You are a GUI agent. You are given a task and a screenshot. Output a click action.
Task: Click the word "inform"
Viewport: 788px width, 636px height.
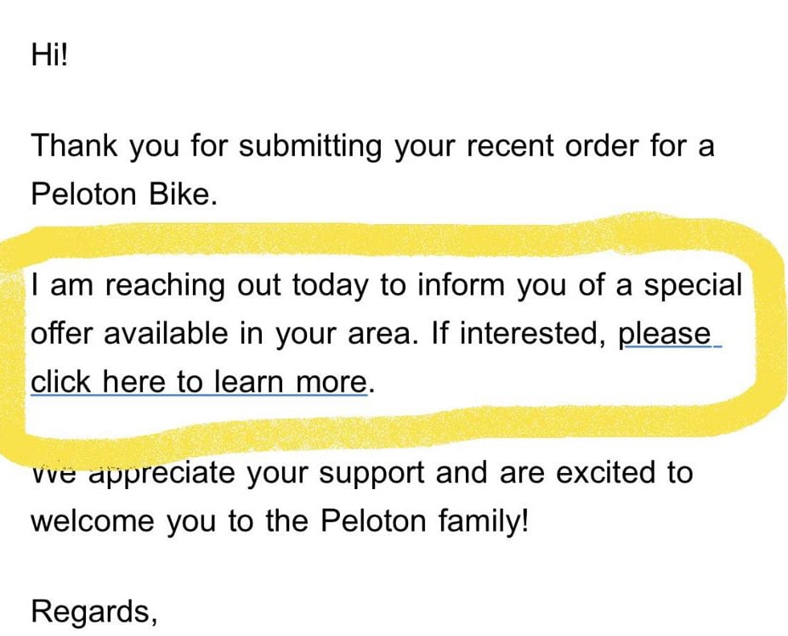pyautogui.click(x=460, y=285)
